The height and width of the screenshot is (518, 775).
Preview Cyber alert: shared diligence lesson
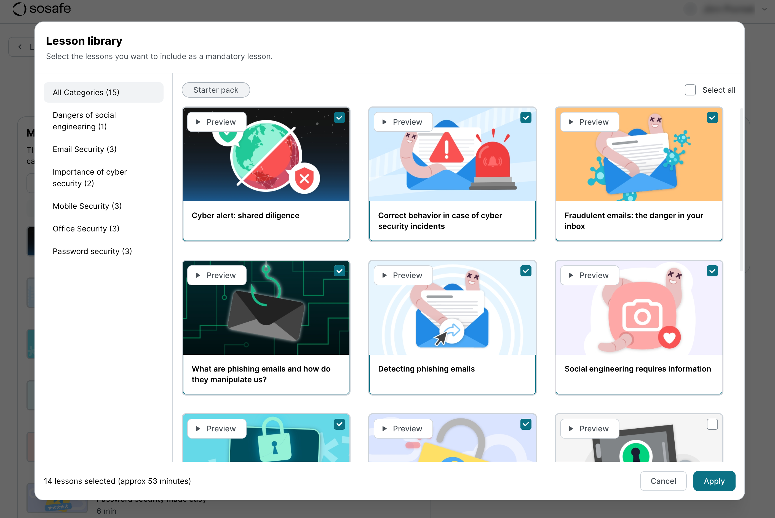(x=217, y=122)
